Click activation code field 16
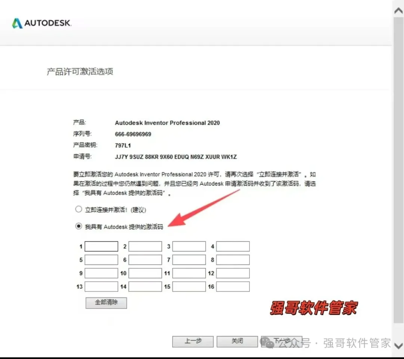This screenshot has width=404, height=359. click(x=233, y=287)
